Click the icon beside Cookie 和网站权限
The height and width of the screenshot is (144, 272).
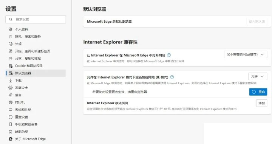[x=11, y=66]
